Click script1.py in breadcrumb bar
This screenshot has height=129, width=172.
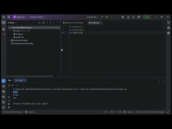point(30,112)
